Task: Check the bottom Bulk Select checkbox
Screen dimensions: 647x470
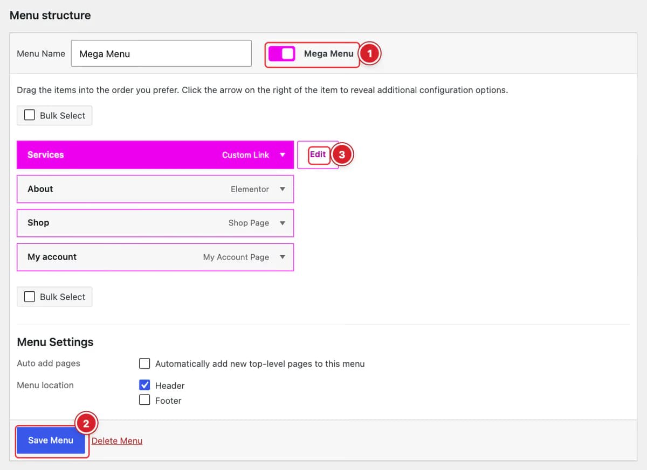Action: pos(30,297)
